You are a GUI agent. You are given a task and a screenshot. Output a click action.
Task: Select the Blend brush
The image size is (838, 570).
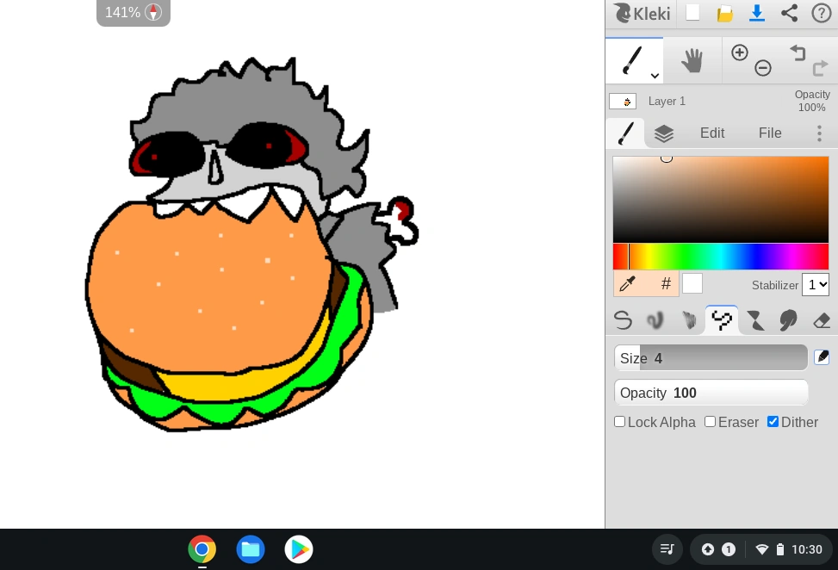[655, 319]
